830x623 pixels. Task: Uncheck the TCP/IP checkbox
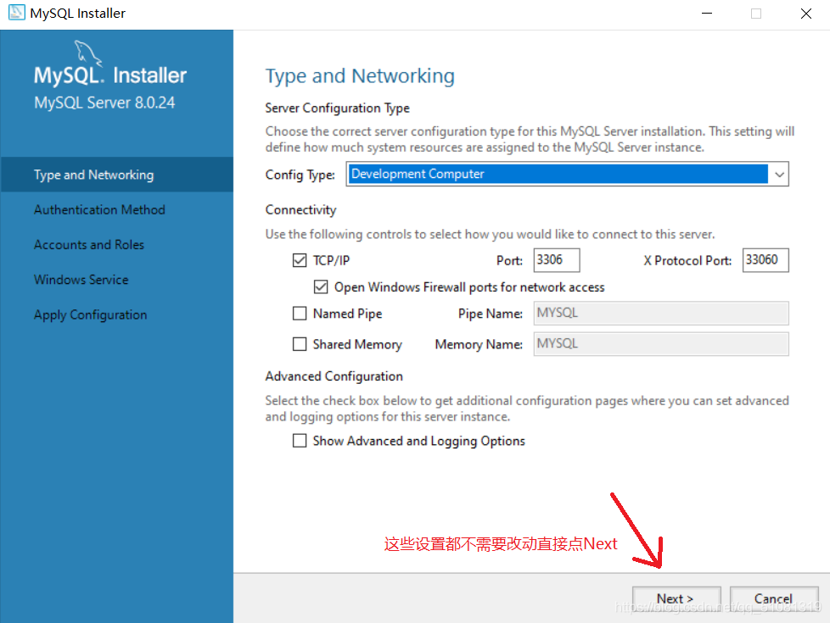click(300, 260)
